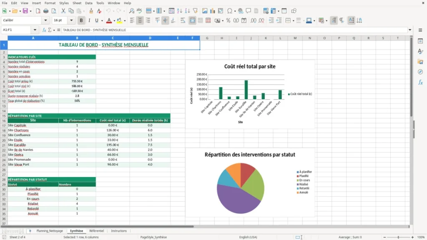Switch to Référentiel sheet tab
The width and height of the screenshot is (427, 240).
point(96,231)
